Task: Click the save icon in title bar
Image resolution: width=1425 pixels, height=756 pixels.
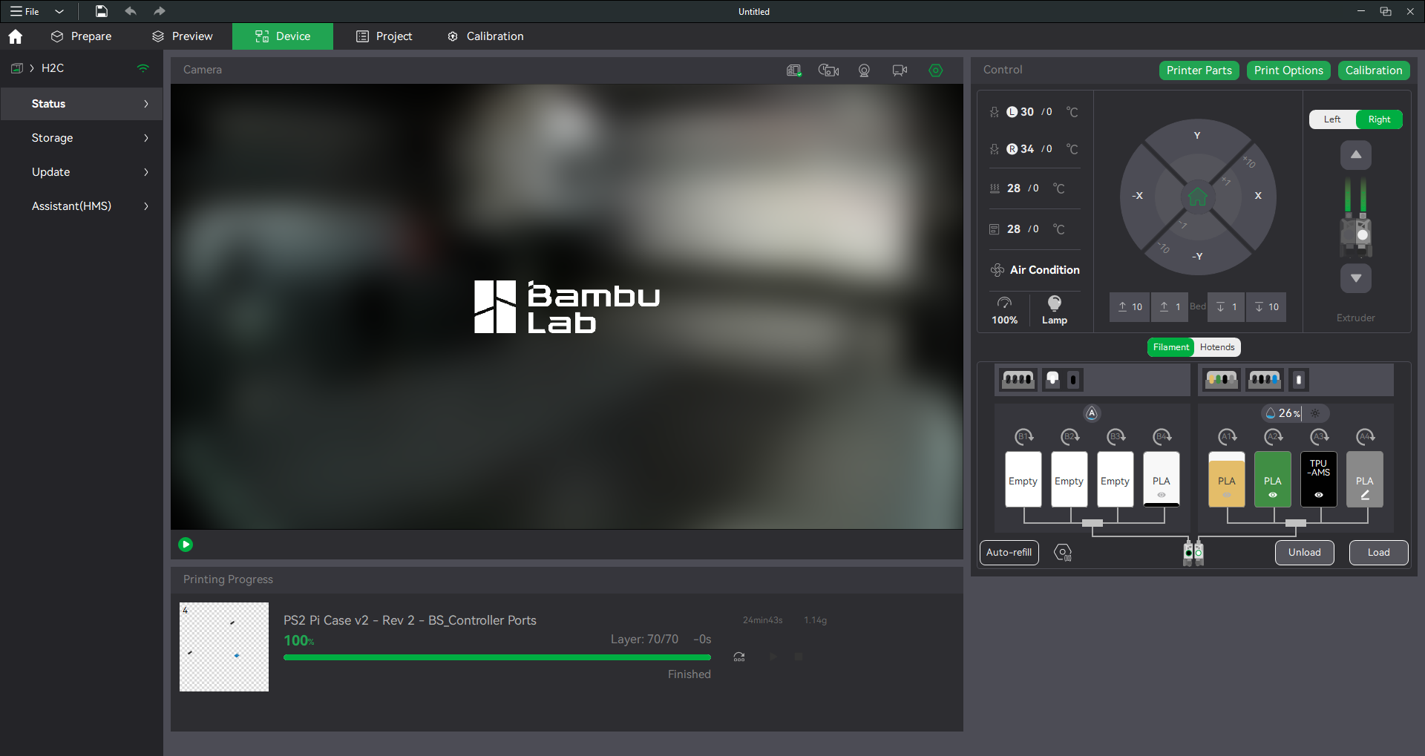Action: pyautogui.click(x=102, y=11)
